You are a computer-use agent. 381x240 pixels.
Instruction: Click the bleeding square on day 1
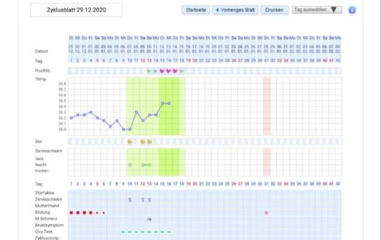pos(71,213)
